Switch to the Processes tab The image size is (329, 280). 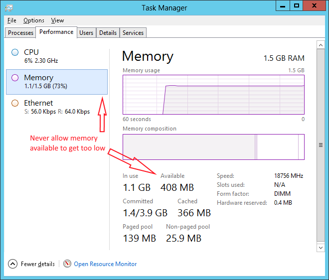tap(21, 33)
